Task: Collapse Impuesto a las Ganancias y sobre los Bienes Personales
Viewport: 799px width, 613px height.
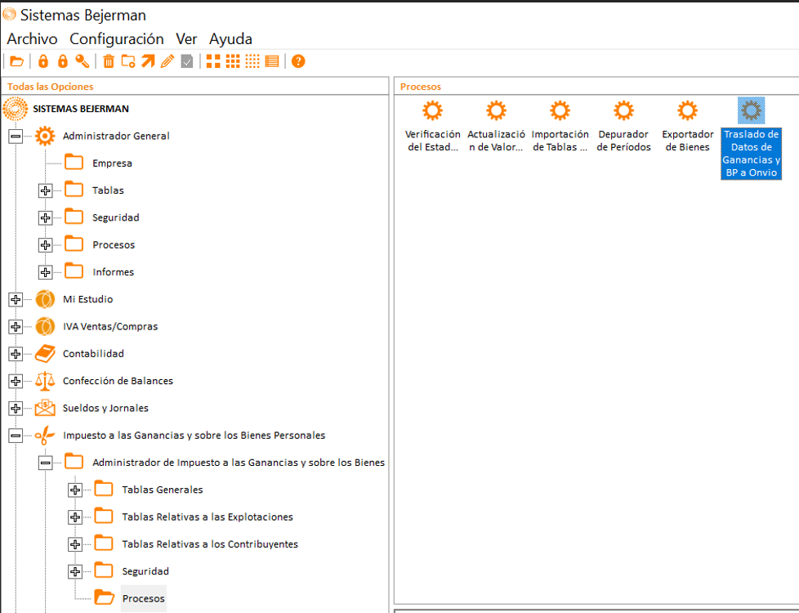Action: pos(16,436)
